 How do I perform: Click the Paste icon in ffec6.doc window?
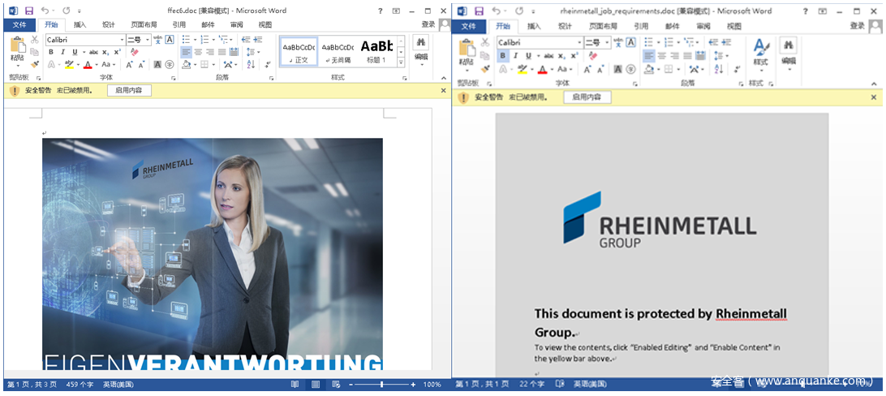(16, 48)
